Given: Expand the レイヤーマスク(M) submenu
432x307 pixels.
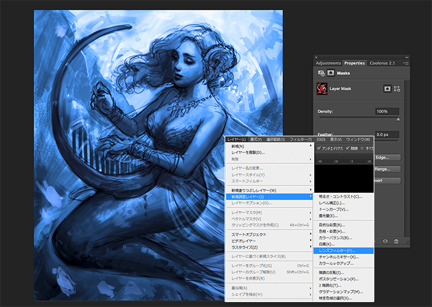Looking at the screenshot, I should (x=270, y=212).
